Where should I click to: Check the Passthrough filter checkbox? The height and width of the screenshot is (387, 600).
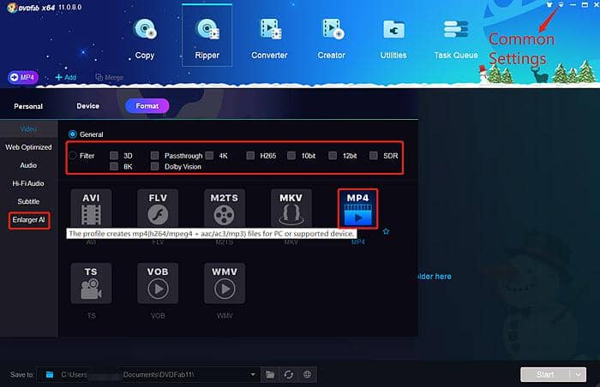point(154,155)
